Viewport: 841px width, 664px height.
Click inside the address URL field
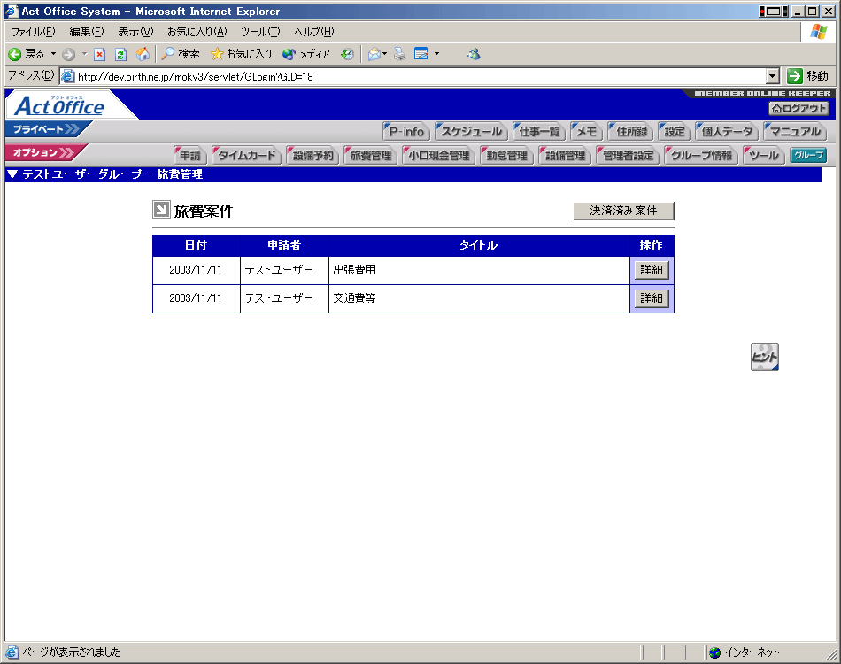tap(416, 76)
